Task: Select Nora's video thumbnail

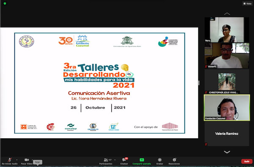Action: 227,30
